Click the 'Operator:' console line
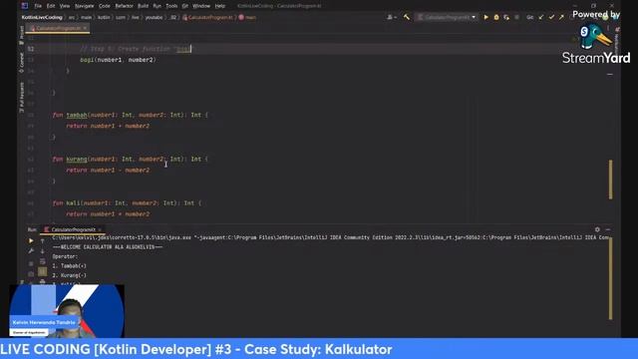 coord(65,257)
